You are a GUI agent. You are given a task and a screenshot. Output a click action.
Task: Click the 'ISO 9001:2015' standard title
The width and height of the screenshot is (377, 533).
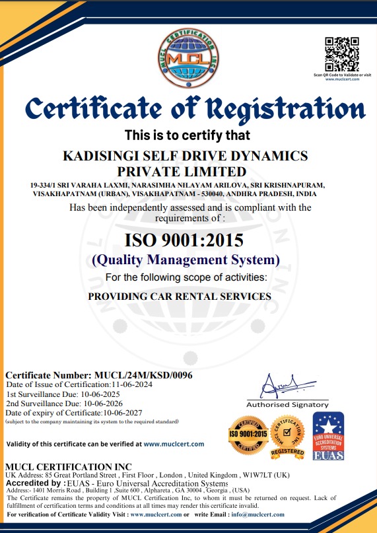point(184,240)
